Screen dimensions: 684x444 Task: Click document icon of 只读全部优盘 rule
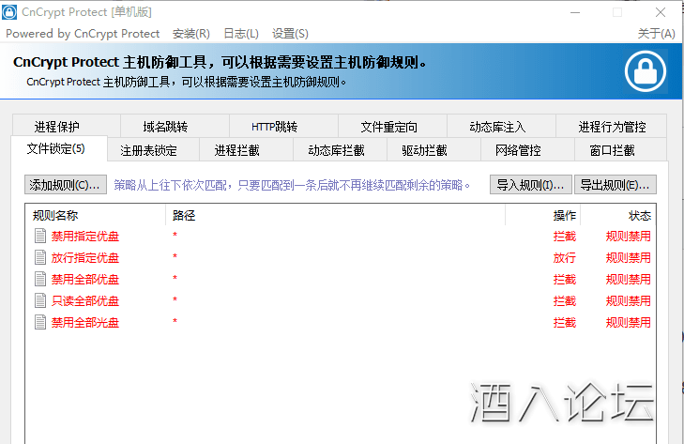(x=40, y=300)
